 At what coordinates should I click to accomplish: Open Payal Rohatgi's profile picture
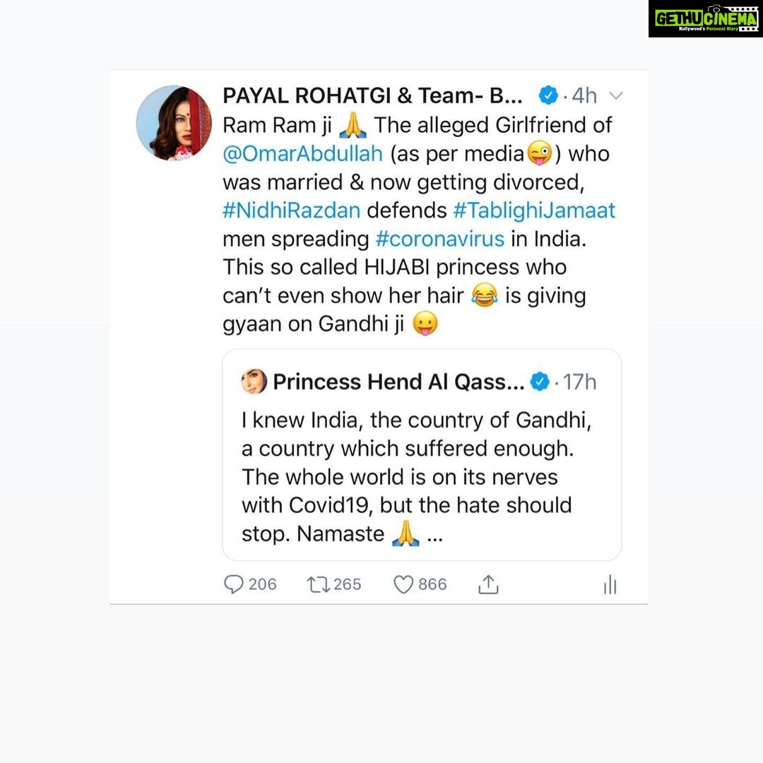pos(174,123)
